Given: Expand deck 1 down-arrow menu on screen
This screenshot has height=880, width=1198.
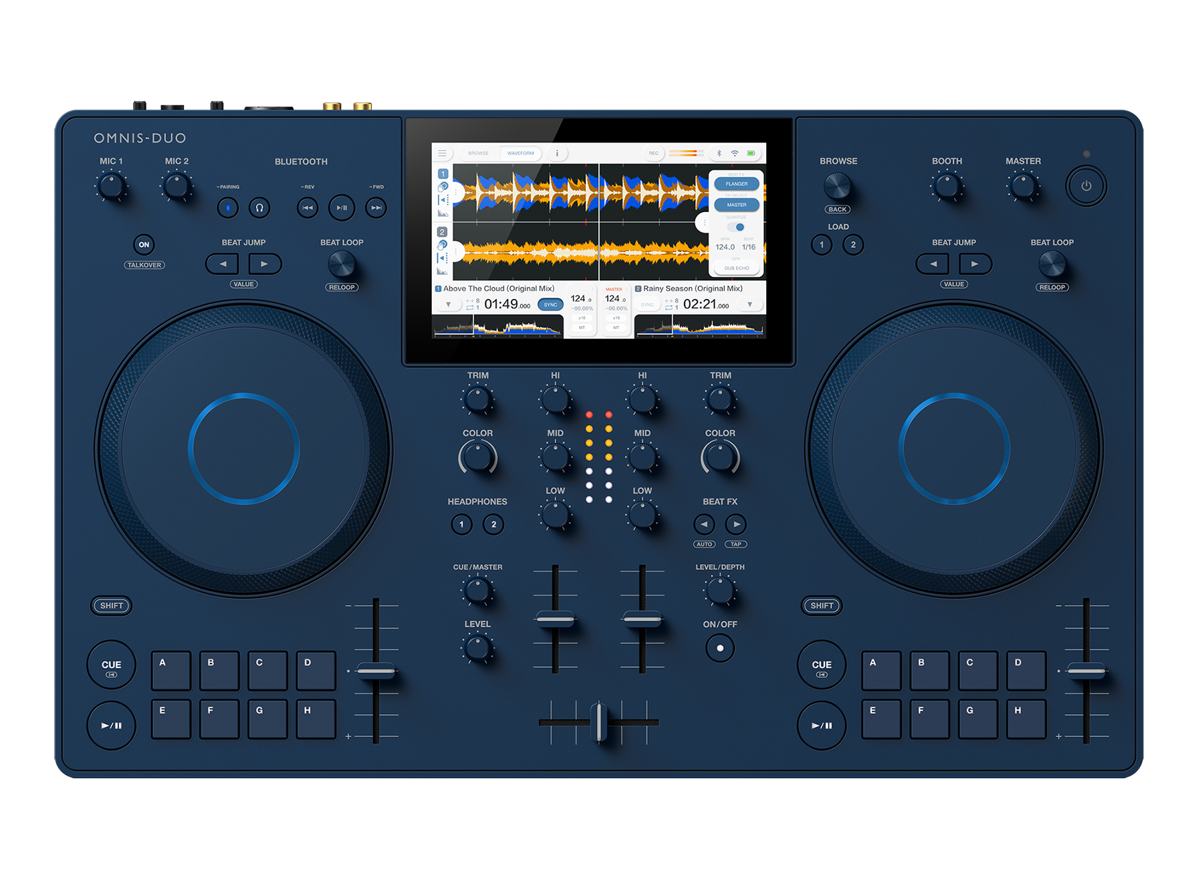Looking at the screenshot, I should point(449,305).
